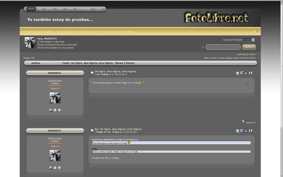Screen dimensions: 283x177
Task: Open the first post's title 'Un tigre, dos tigres, tres tigres.'
Action: tap(116, 72)
